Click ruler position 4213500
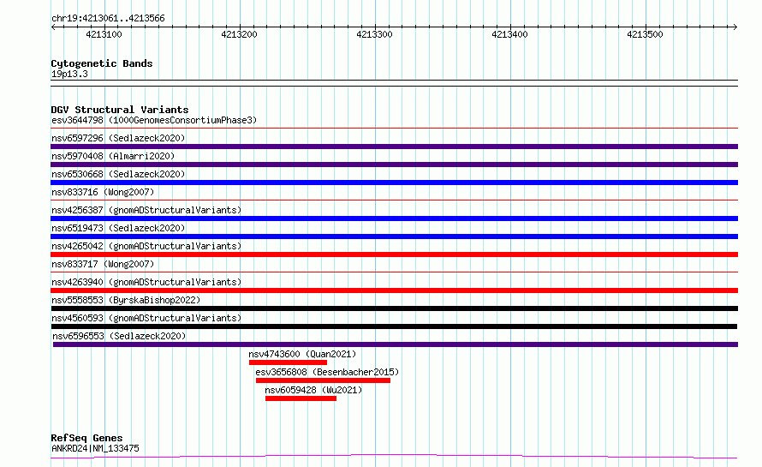 tap(645, 34)
